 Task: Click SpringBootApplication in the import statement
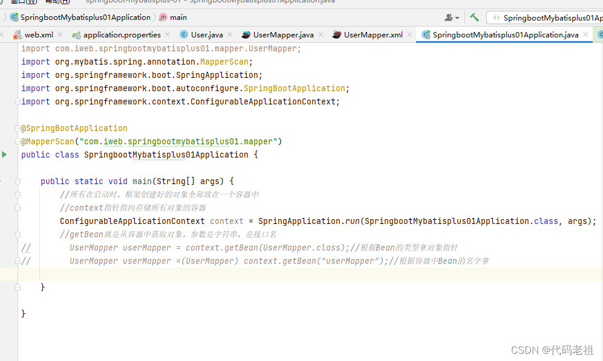point(295,88)
